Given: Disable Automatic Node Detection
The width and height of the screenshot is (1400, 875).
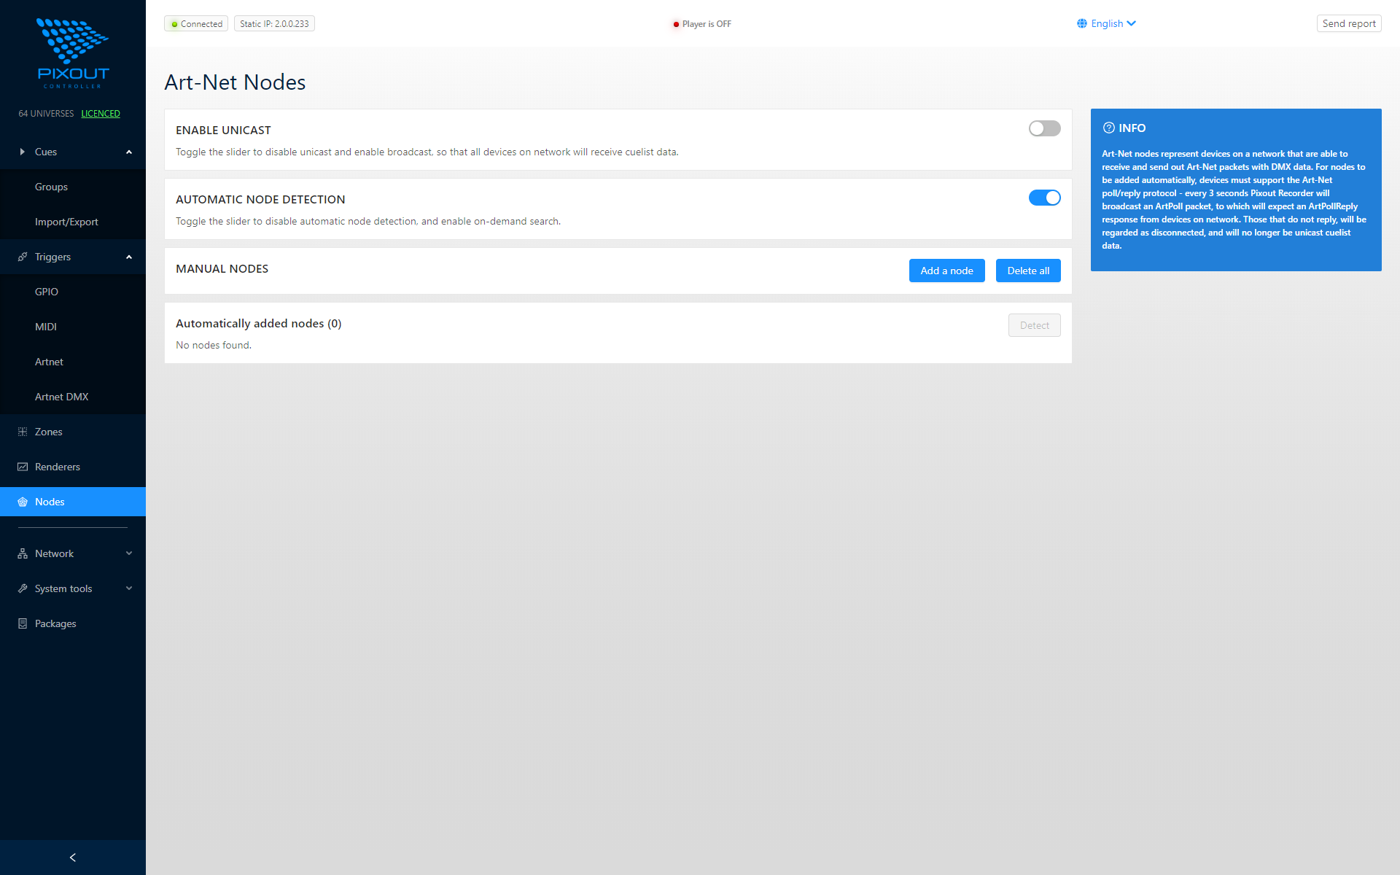Looking at the screenshot, I should coord(1044,198).
